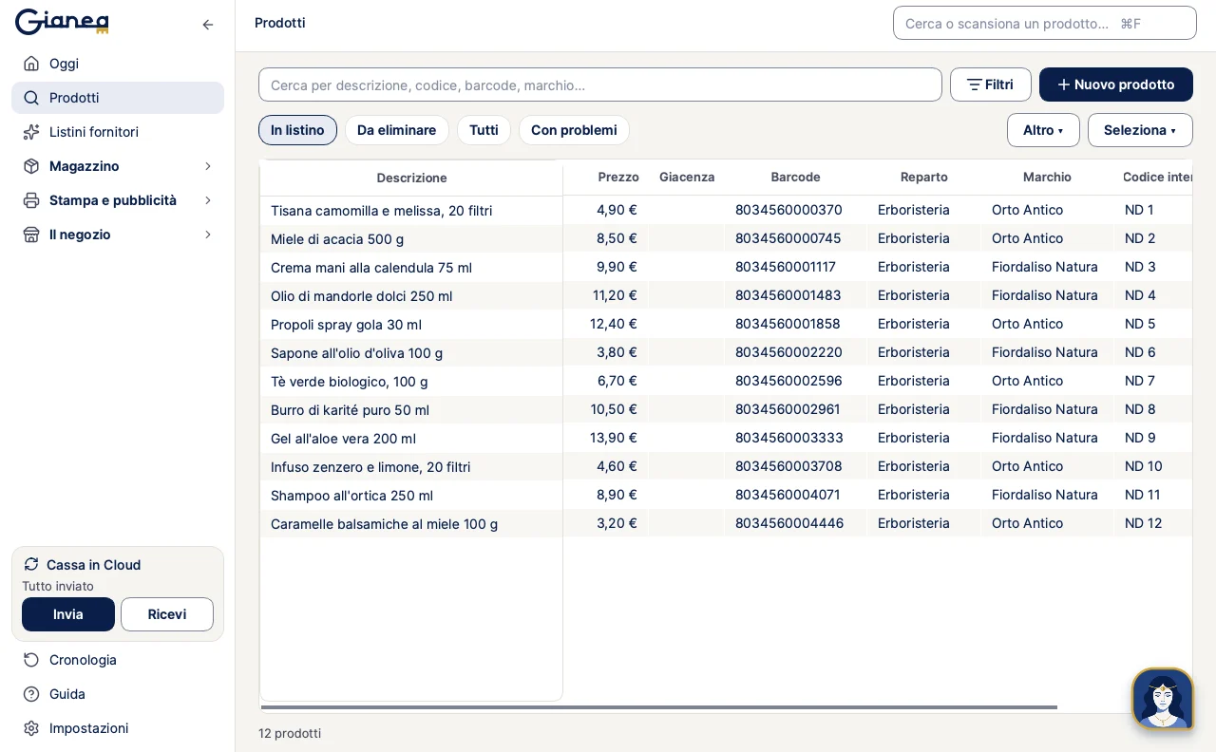Open Guida help icon

coord(31,694)
